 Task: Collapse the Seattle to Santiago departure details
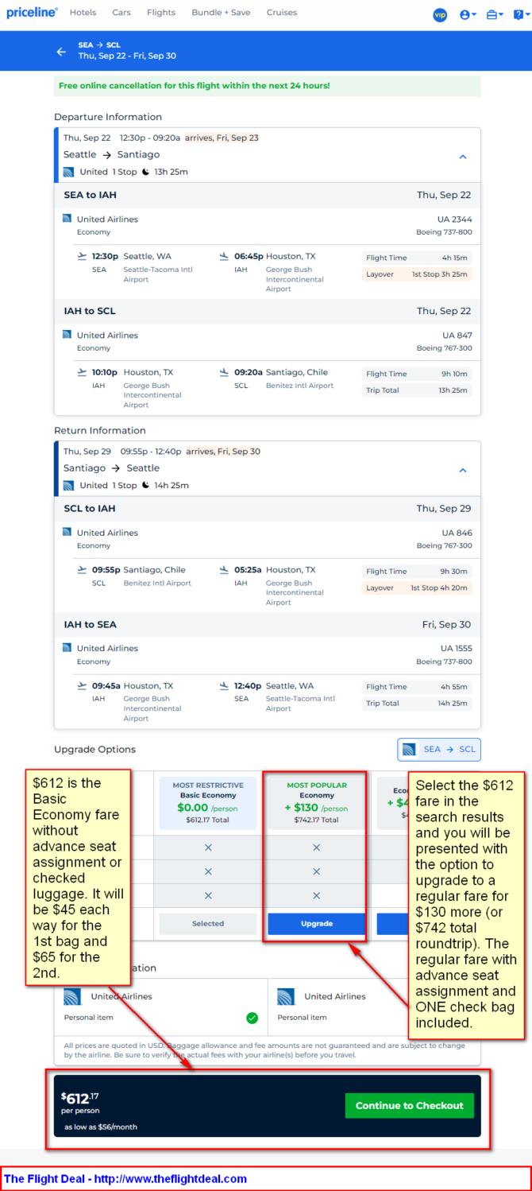[x=463, y=157]
